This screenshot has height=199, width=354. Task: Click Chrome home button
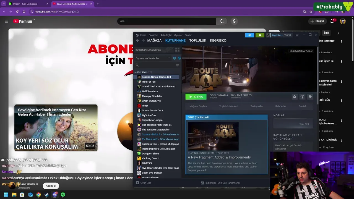point(24,12)
